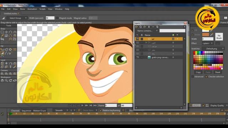
Task: Open the Effect plain dropdown
Action: pos(208,43)
